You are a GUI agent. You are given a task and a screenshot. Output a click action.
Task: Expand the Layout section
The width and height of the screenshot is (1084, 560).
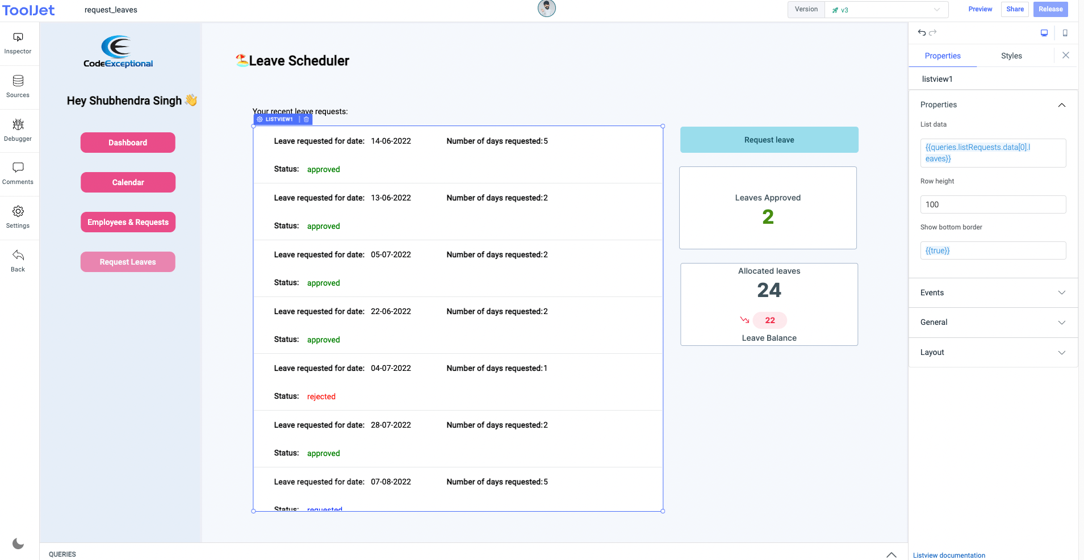coord(993,352)
